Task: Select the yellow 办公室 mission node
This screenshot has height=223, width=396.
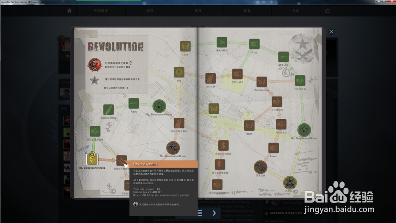Action: tap(214, 109)
